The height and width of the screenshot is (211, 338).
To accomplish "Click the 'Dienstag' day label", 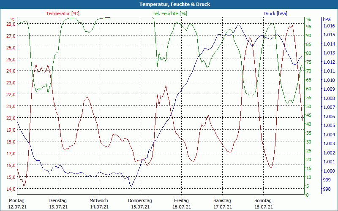I will point(57,200).
